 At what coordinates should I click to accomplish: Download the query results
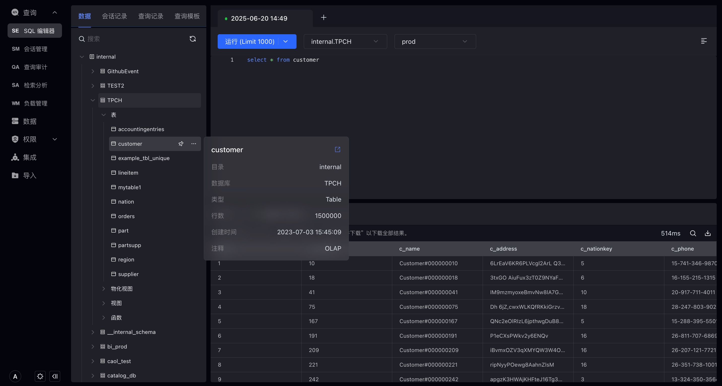pos(708,233)
